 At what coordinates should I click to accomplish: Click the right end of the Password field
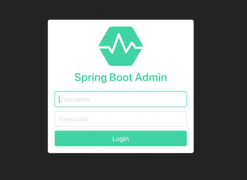point(181,119)
